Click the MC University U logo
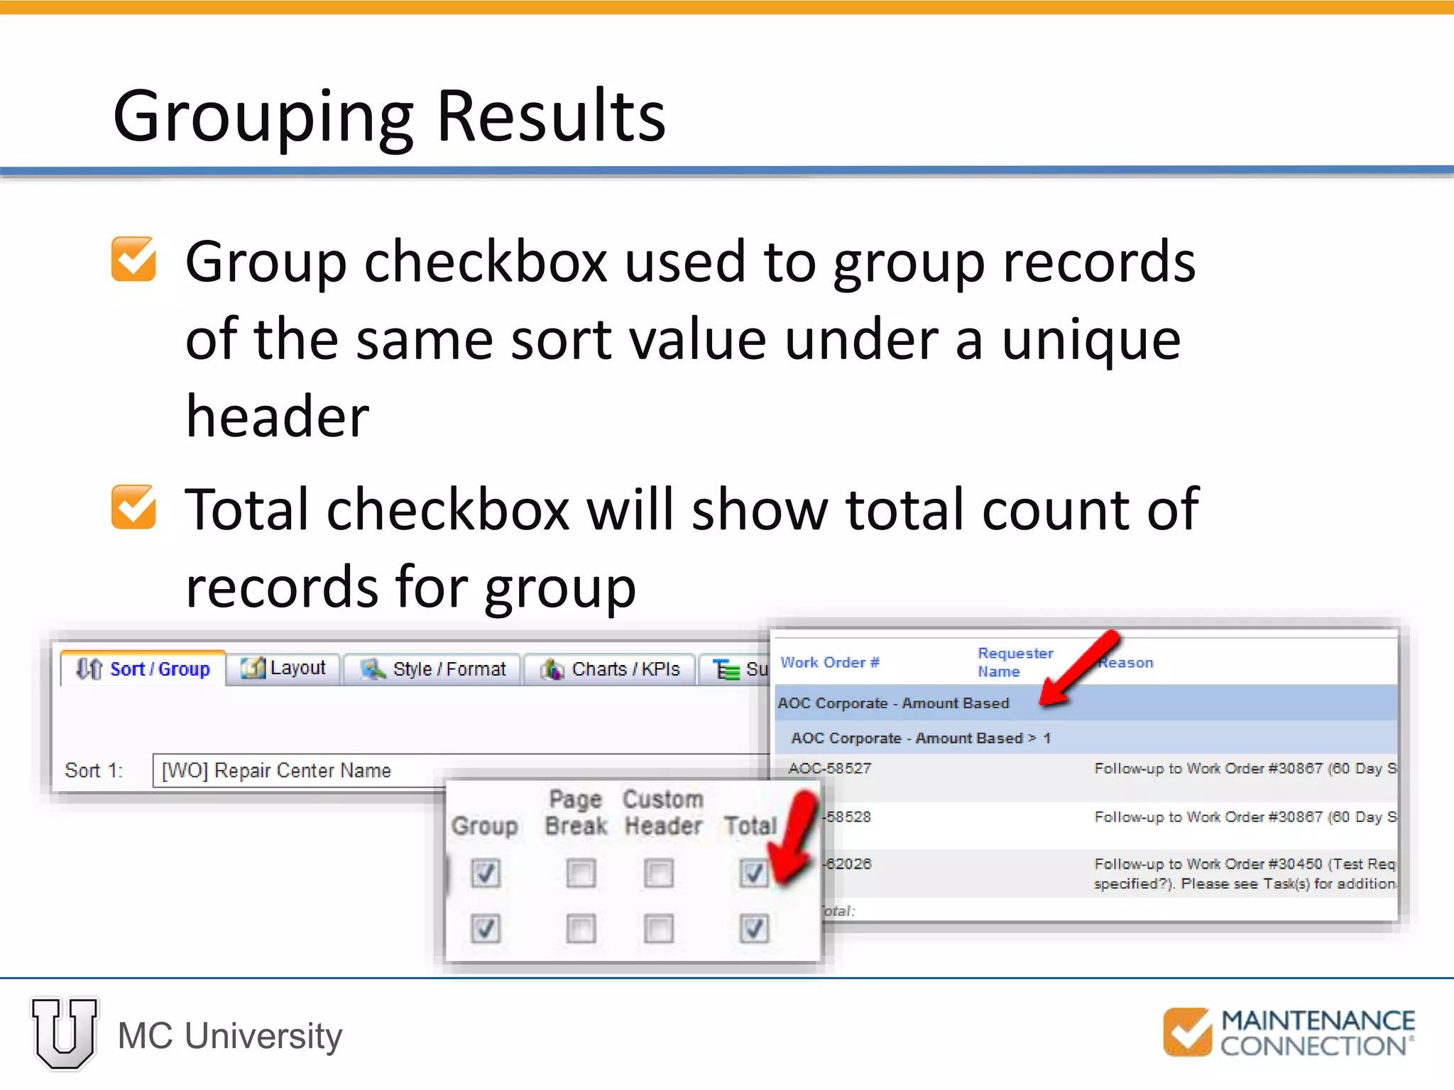The width and height of the screenshot is (1454, 1090). (x=65, y=1033)
